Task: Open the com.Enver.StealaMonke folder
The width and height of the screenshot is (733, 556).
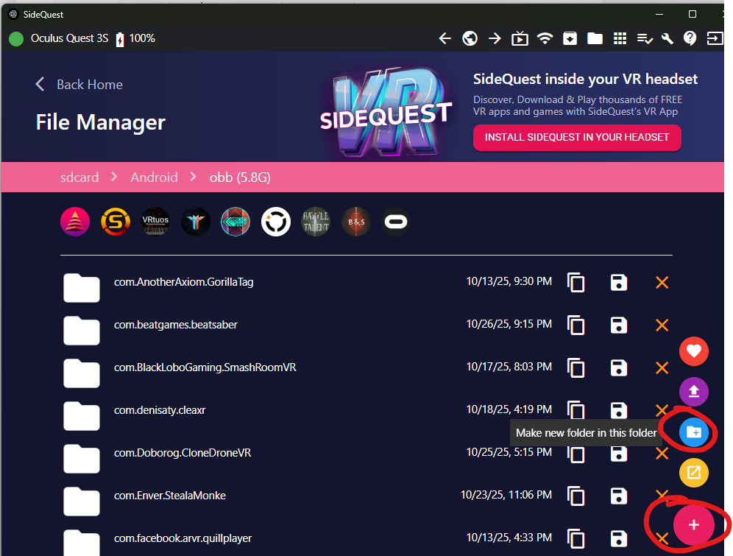Action: pos(170,496)
